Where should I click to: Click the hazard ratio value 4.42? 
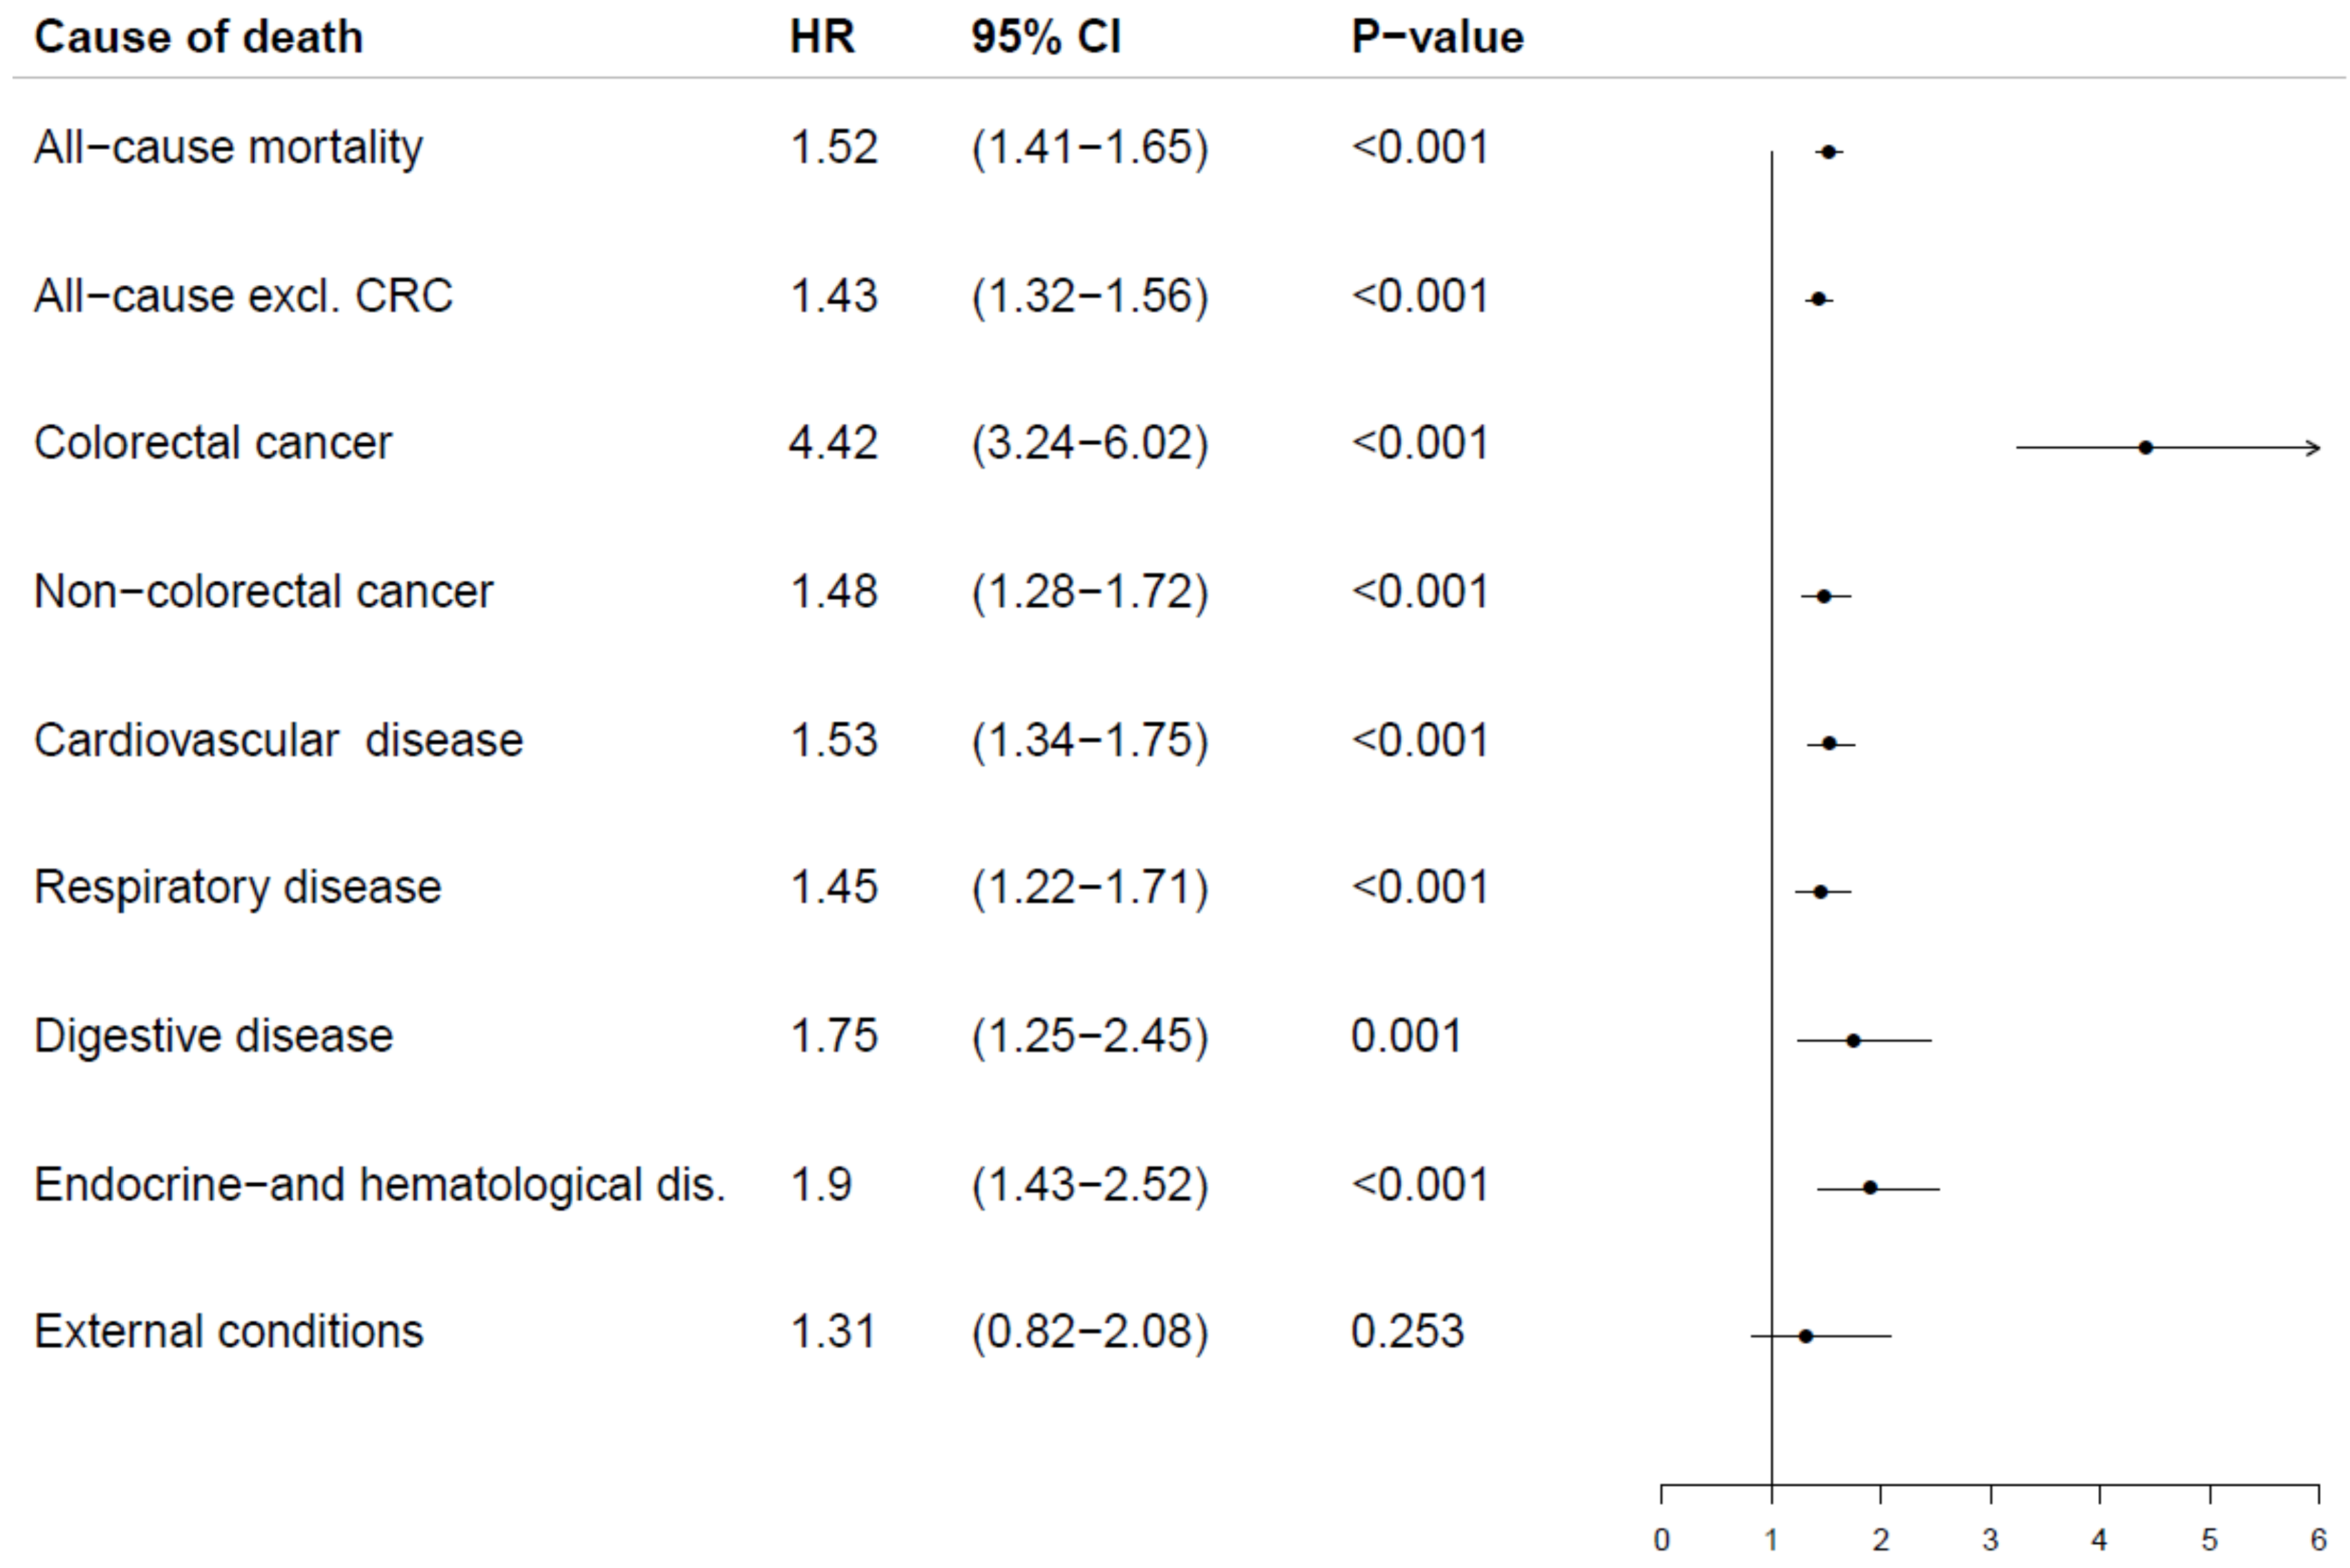(832, 443)
